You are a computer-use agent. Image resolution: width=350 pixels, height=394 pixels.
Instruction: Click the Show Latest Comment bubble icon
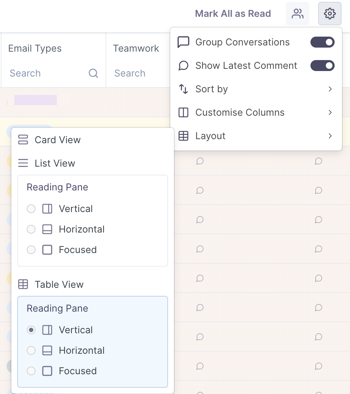point(183,66)
